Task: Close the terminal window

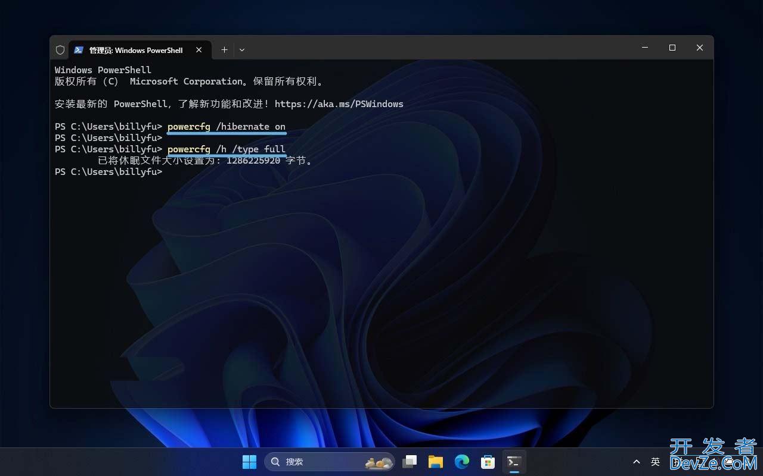Action: tap(700, 48)
